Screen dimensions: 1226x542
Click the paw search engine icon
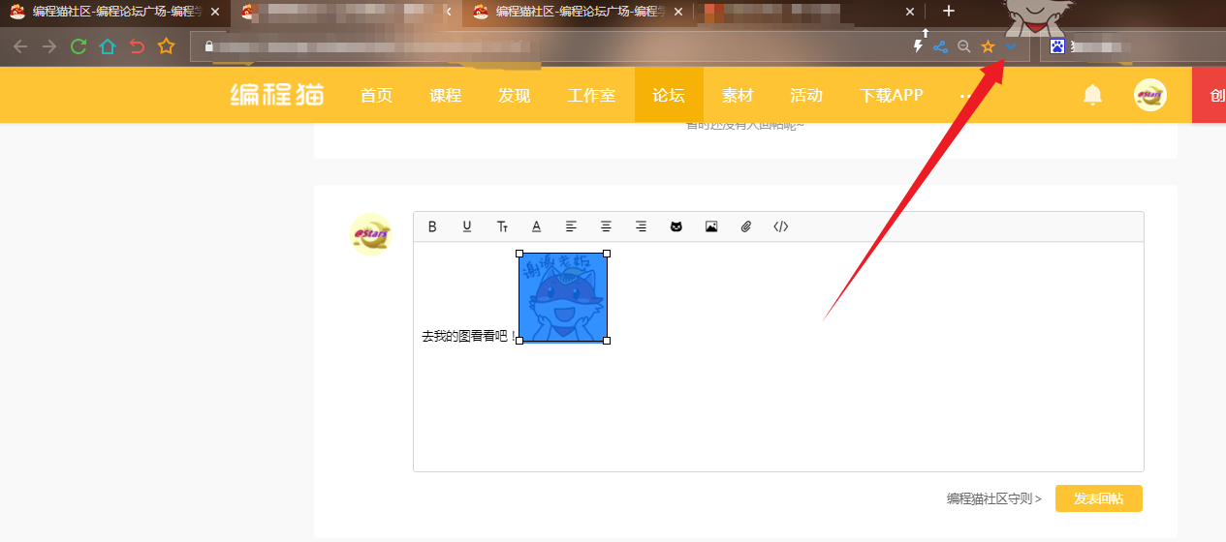tap(1057, 46)
